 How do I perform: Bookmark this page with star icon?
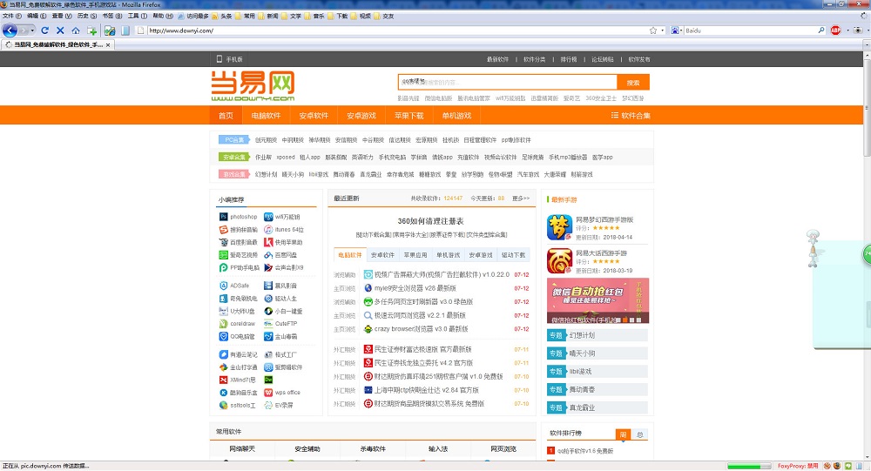(x=652, y=30)
